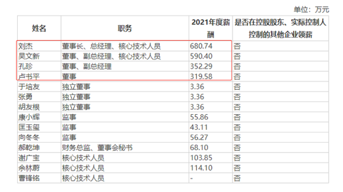Select 否 in 谢广宝's row
343x192 pixels.
coord(237,158)
